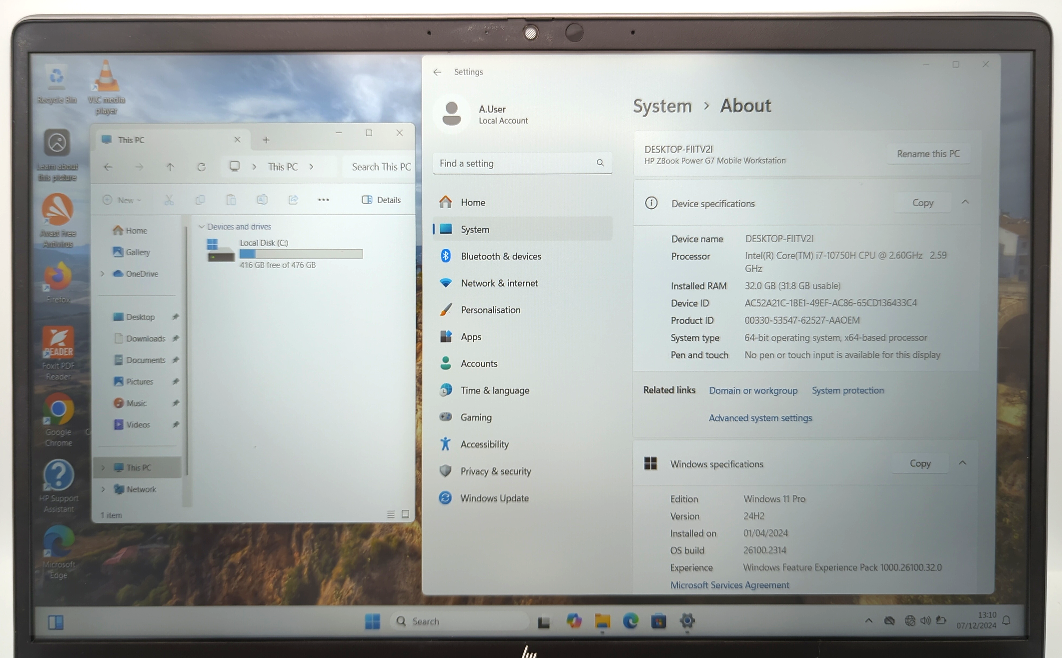
Task: Go back in the Settings window
Action: click(x=437, y=72)
